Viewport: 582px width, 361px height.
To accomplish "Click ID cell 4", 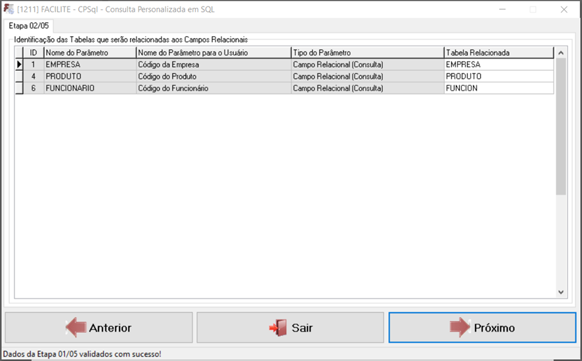I will click(x=34, y=76).
